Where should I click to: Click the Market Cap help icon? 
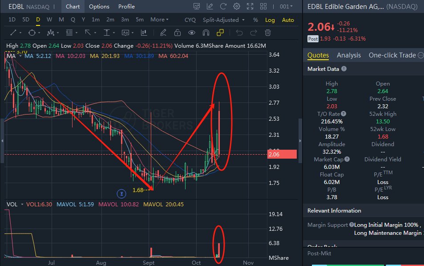[347, 159]
